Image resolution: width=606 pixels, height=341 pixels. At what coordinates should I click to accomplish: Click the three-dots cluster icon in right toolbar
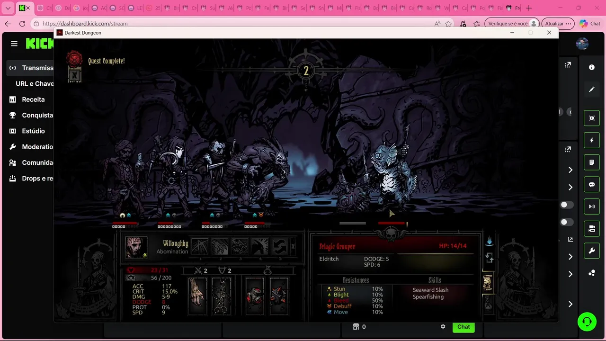tap(592, 273)
